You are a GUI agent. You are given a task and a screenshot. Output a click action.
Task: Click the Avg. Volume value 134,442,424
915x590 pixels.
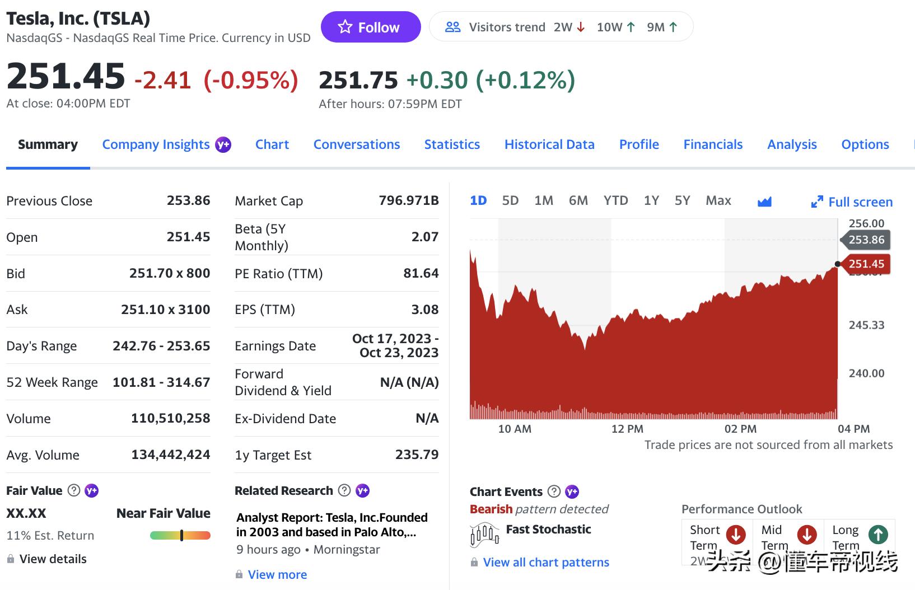[x=171, y=455]
